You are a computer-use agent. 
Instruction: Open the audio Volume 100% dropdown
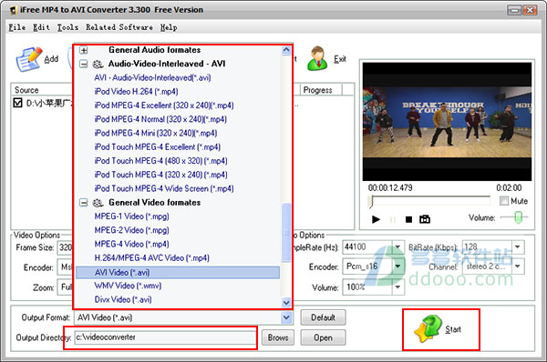tap(397, 287)
